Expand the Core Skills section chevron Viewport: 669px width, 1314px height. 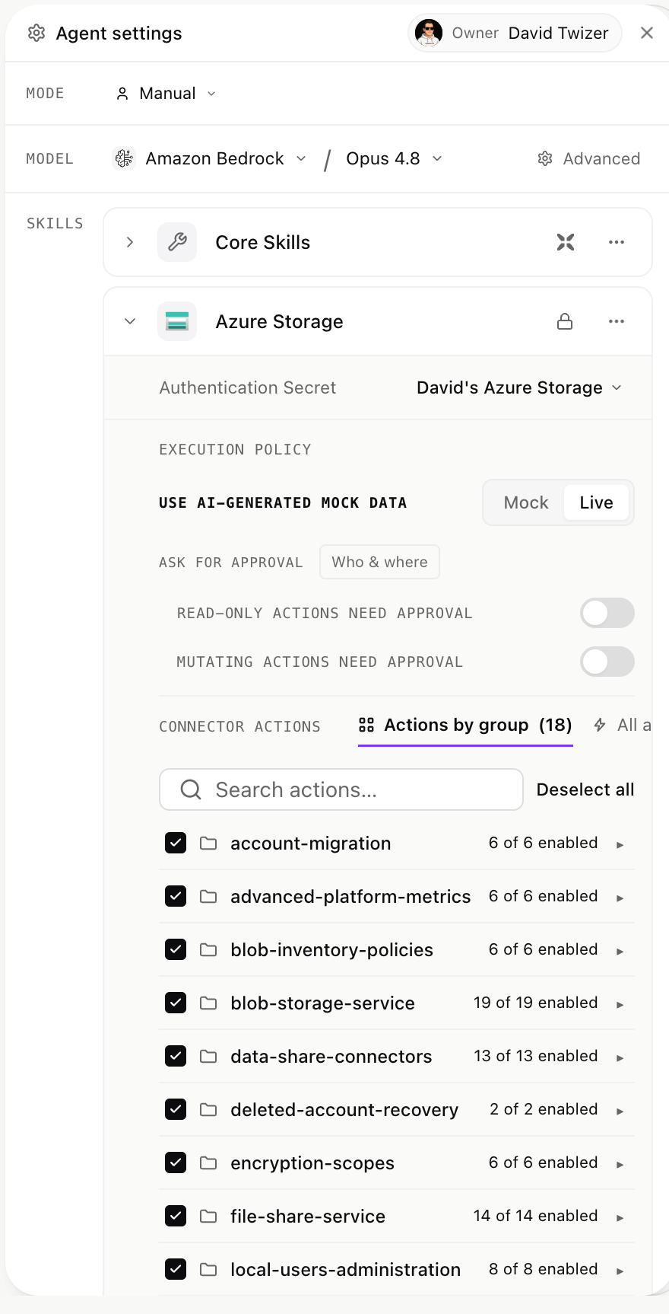pos(130,242)
